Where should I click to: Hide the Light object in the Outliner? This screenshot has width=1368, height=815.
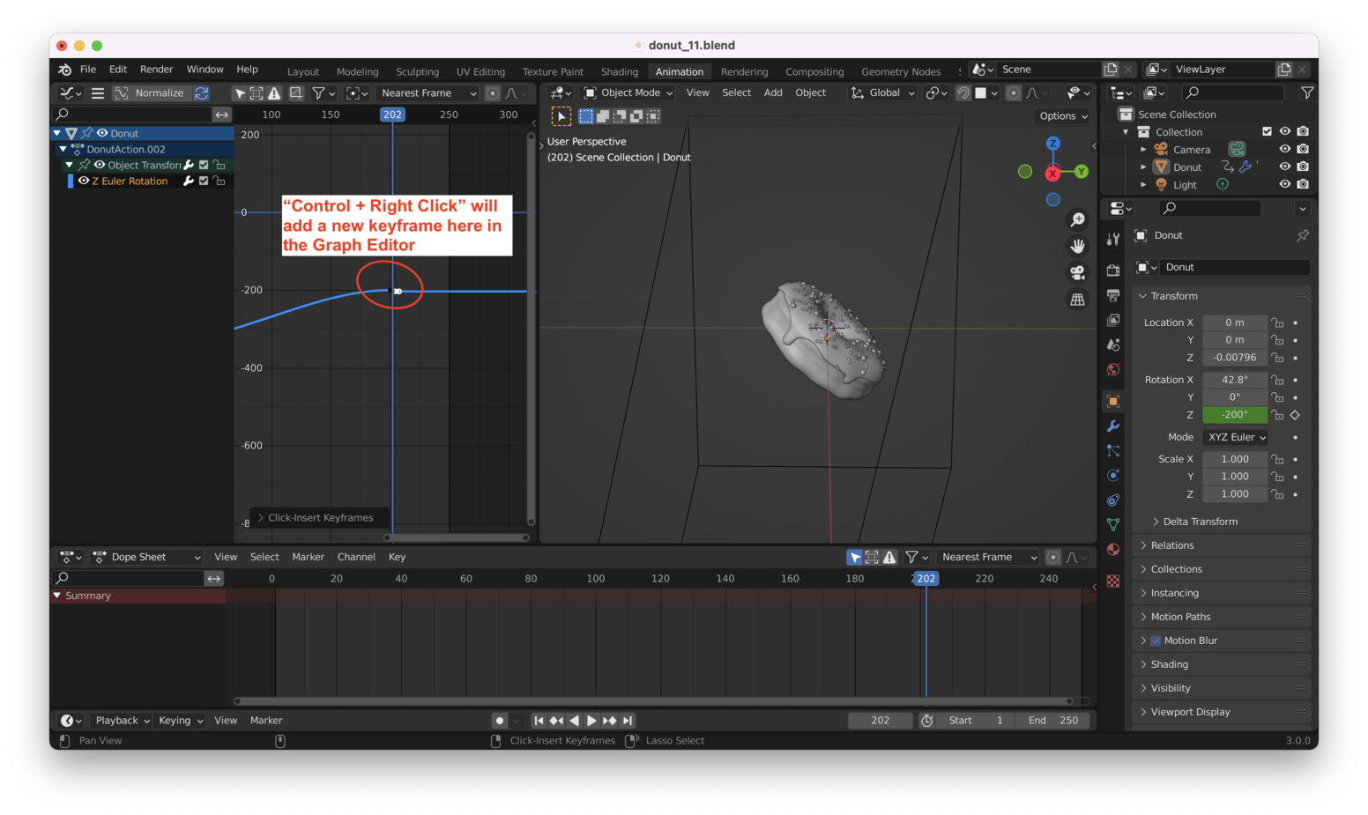[1285, 184]
